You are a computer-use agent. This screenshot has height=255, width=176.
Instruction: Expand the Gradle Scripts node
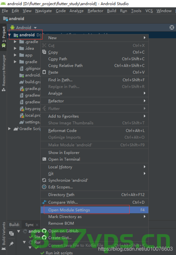[x=10, y=129]
